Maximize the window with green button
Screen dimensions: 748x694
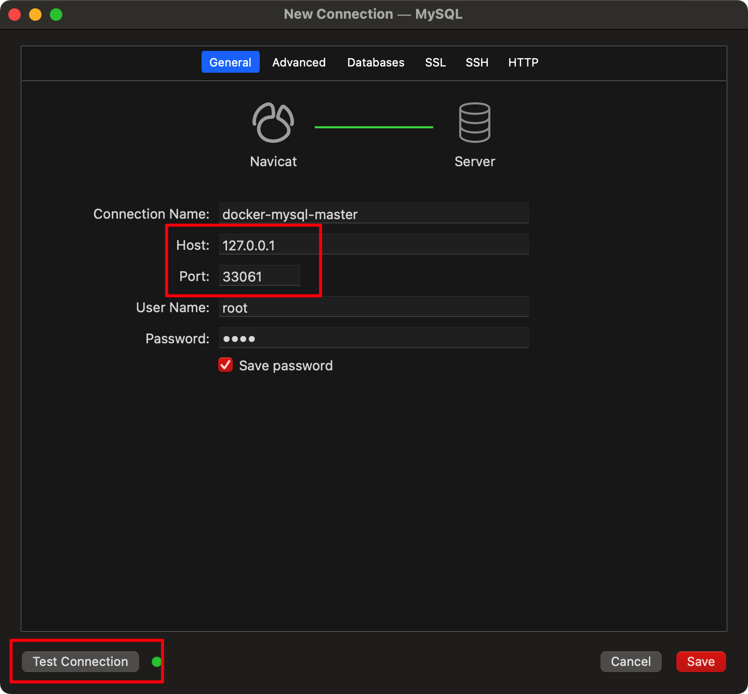(x=56, y=15)
